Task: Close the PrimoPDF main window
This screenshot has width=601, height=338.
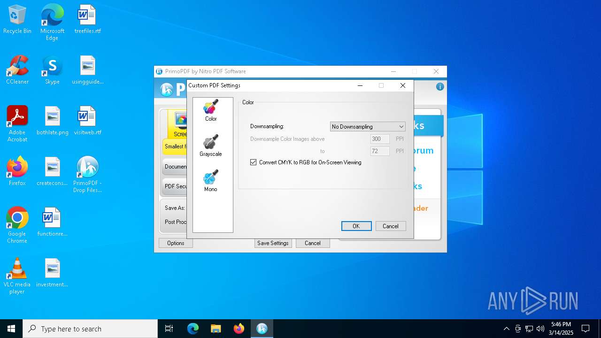Action: pos(436,71)
